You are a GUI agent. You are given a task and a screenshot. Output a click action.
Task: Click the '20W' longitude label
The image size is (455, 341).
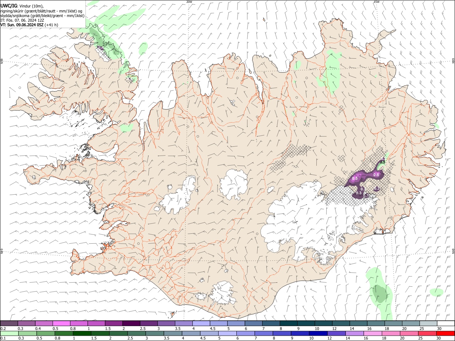tap(189, 2)
